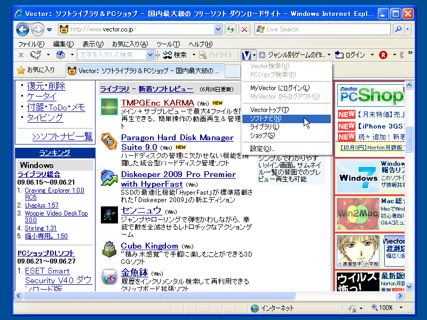This screenshot has height=320, width=427.
Task: Open the ケータイ link
Action: tap(42, 97)
